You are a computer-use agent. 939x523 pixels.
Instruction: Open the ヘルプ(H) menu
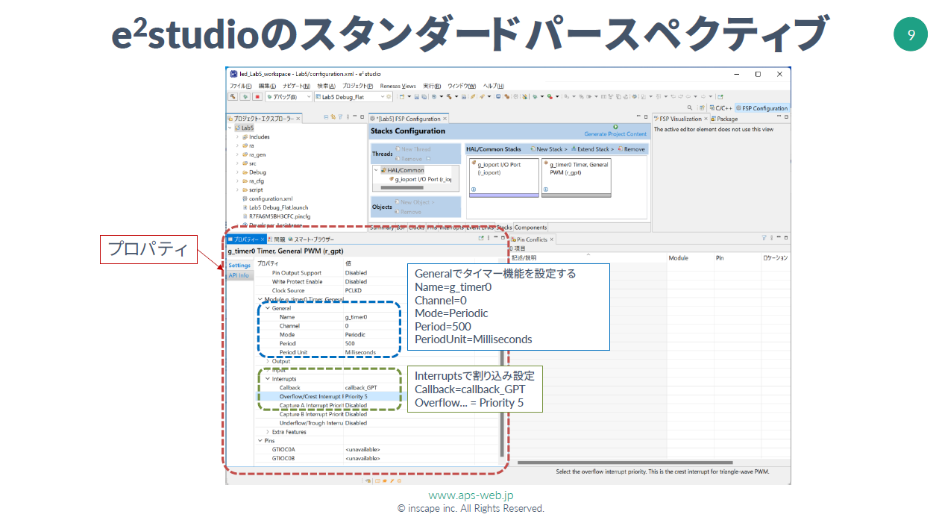coord(493,86)
